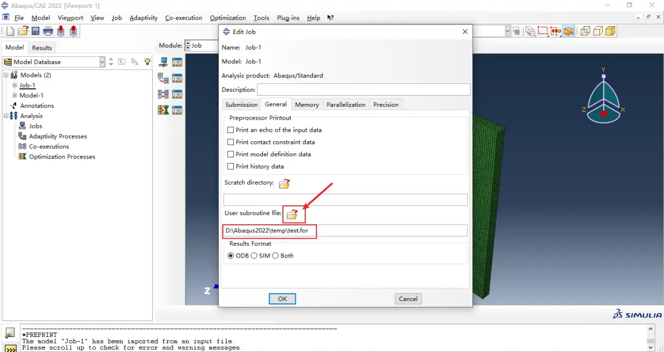Print the current viewport
664x352 pixels.
pyautogui.click(x=48, y=31)
